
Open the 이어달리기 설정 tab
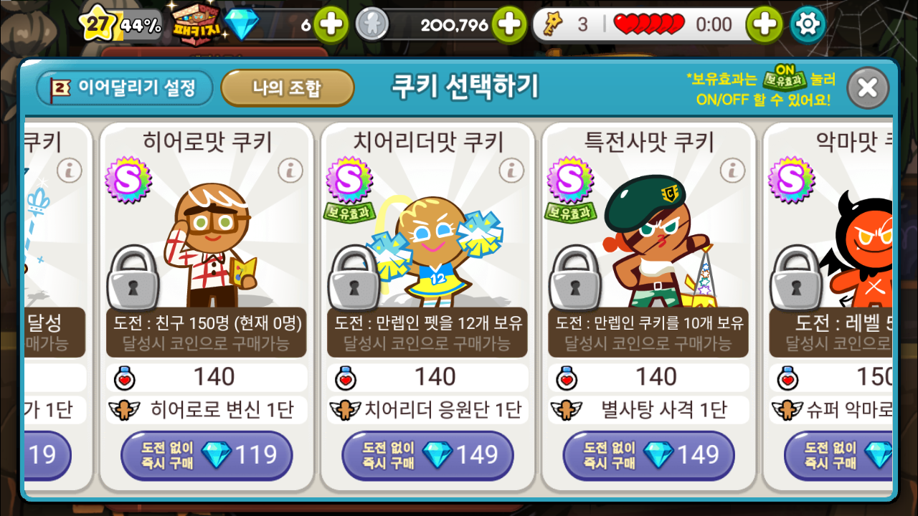(x=126, y=88)
